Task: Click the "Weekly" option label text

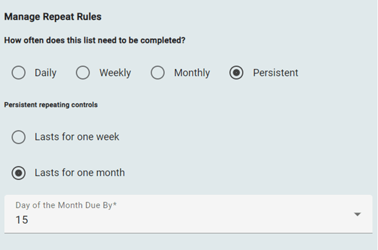Action: click(115, 73)
